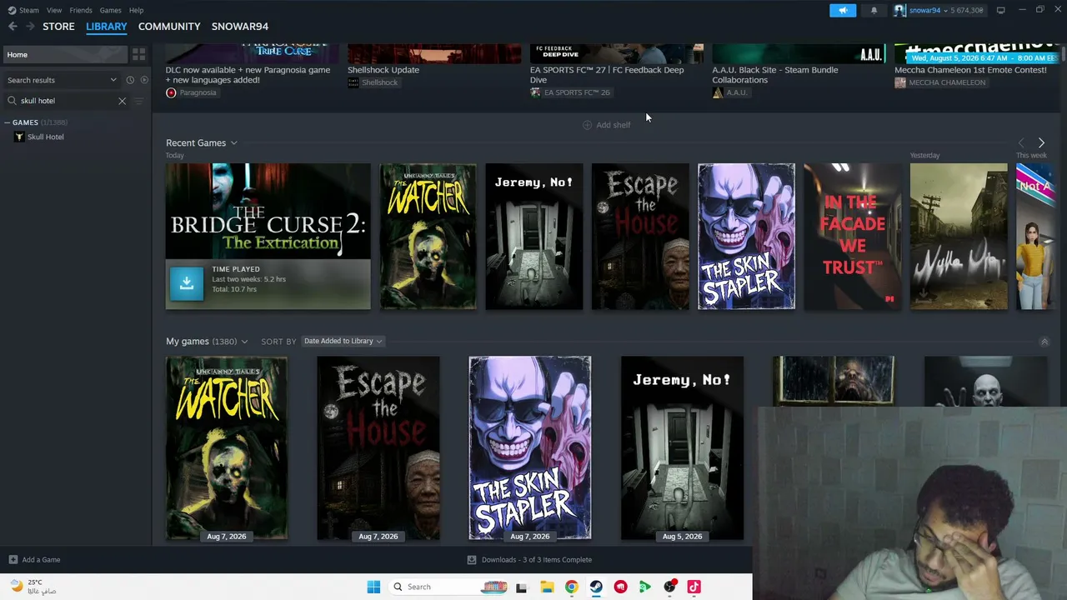This screenshot has height=600, width=1067.
Task: Click the snowar94 profile avatar
Action: [x=899, y=10]
